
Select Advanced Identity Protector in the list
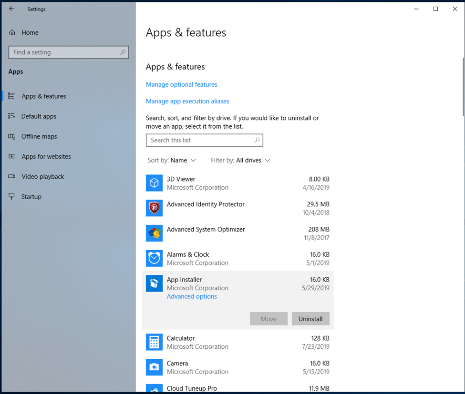(x=206, y=204)
